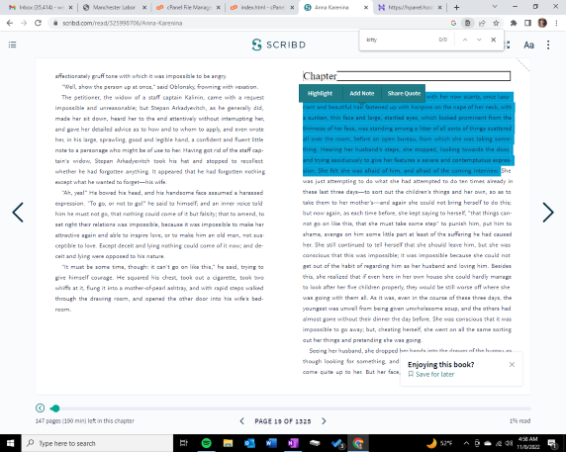Click the PAGE 19 OF 1325 label
The height and width of the screenshot is (452, 566).
[283, 421]
